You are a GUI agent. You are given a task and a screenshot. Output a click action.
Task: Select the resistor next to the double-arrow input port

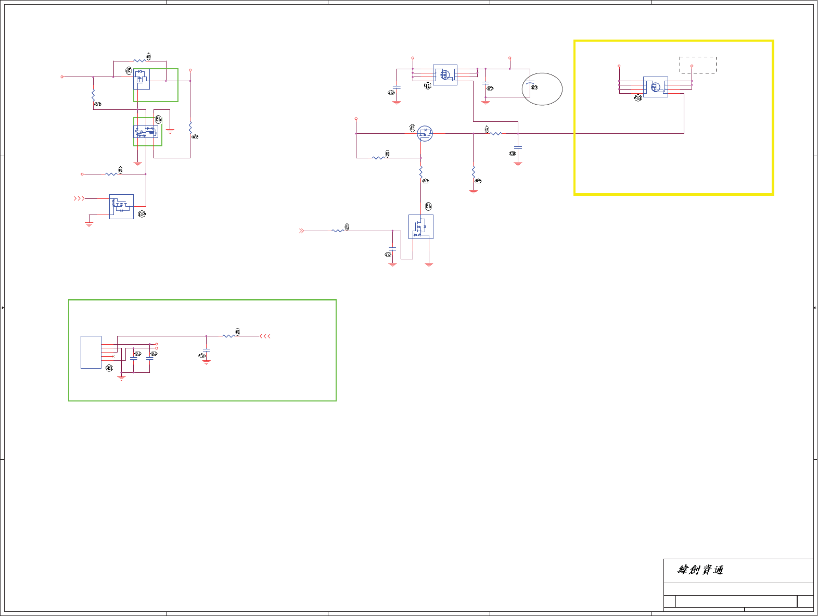click(338, 231)
